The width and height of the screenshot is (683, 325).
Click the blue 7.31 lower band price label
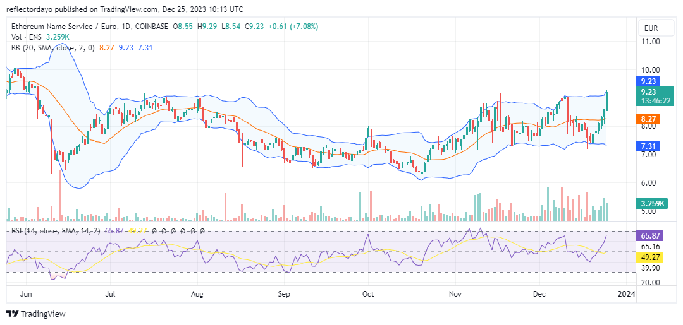coord(648,146)
